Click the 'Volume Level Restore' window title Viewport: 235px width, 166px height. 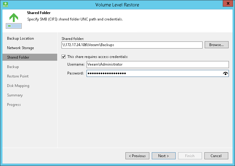(117, 5)
